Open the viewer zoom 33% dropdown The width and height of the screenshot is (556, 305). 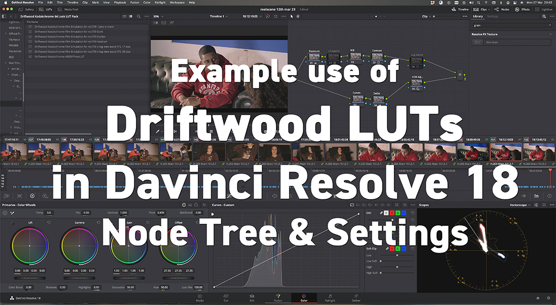(158, 16)
